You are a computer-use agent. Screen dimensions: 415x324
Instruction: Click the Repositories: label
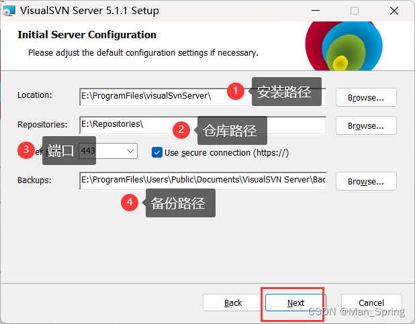click(x=42, y=124)
